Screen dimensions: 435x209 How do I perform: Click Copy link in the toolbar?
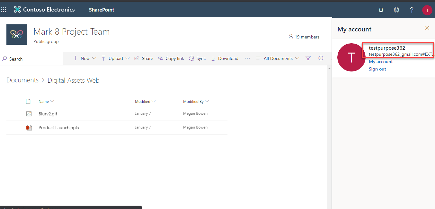point(171,58)
